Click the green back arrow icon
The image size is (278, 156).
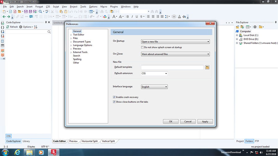point(4,17)
